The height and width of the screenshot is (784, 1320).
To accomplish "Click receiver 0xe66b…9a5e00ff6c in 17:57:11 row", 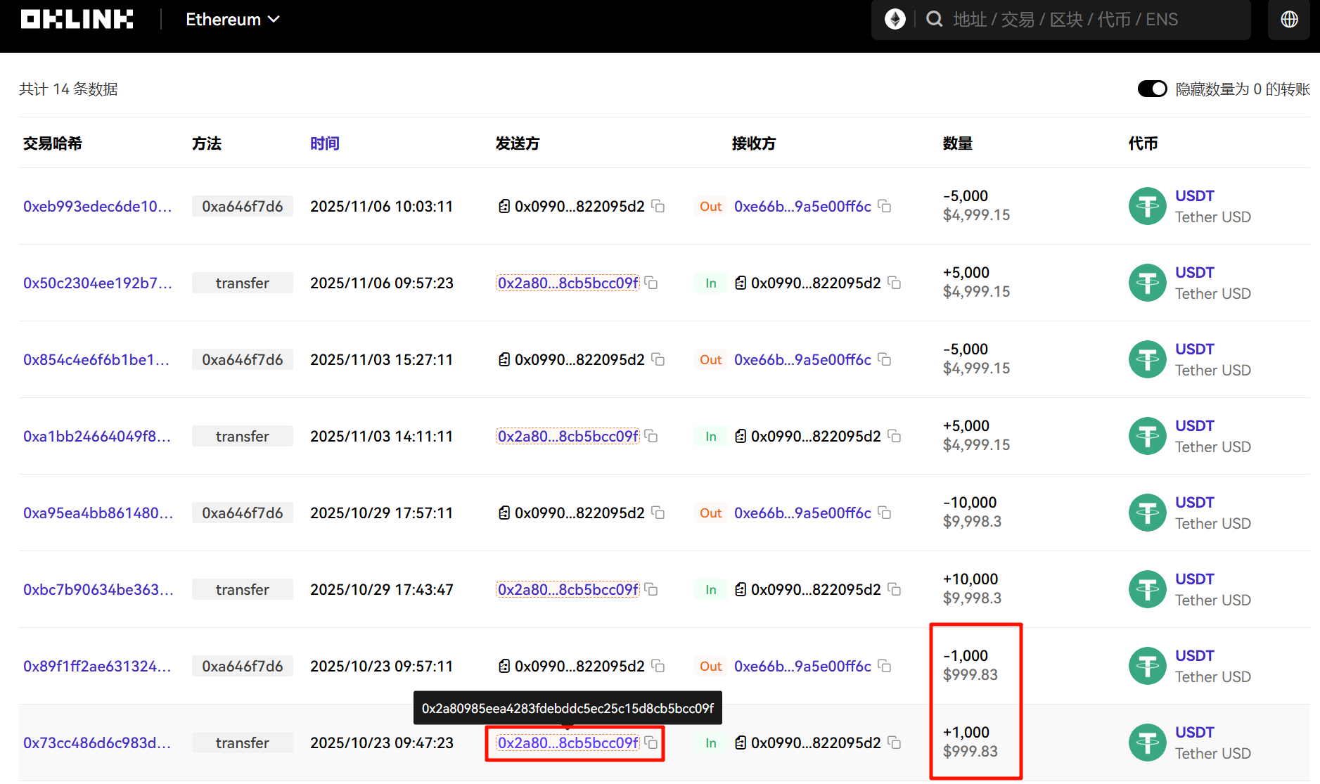I will (x=802, y=513).
